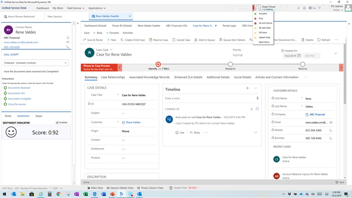
Task: Click the New case command
Action: 112,40
